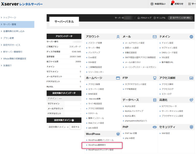
Task: Open phpmyadmin(MySQL5.7) link
Action: (136, 121)
